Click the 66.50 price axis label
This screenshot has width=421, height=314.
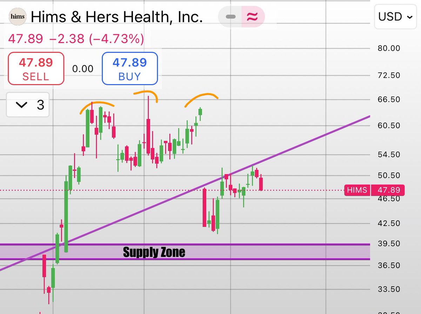[389, 100]
